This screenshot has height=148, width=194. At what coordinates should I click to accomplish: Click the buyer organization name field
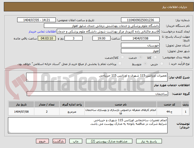[102, 26]
